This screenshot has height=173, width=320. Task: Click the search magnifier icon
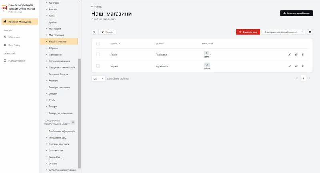[x=94, y=32]
